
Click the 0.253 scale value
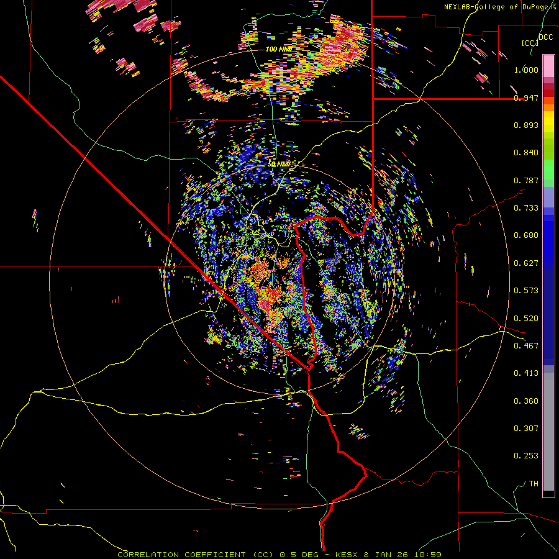tap(526, 456)
